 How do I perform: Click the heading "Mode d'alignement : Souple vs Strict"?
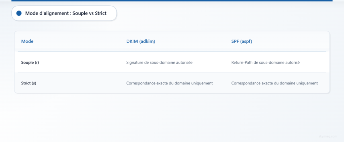[66, 13]
